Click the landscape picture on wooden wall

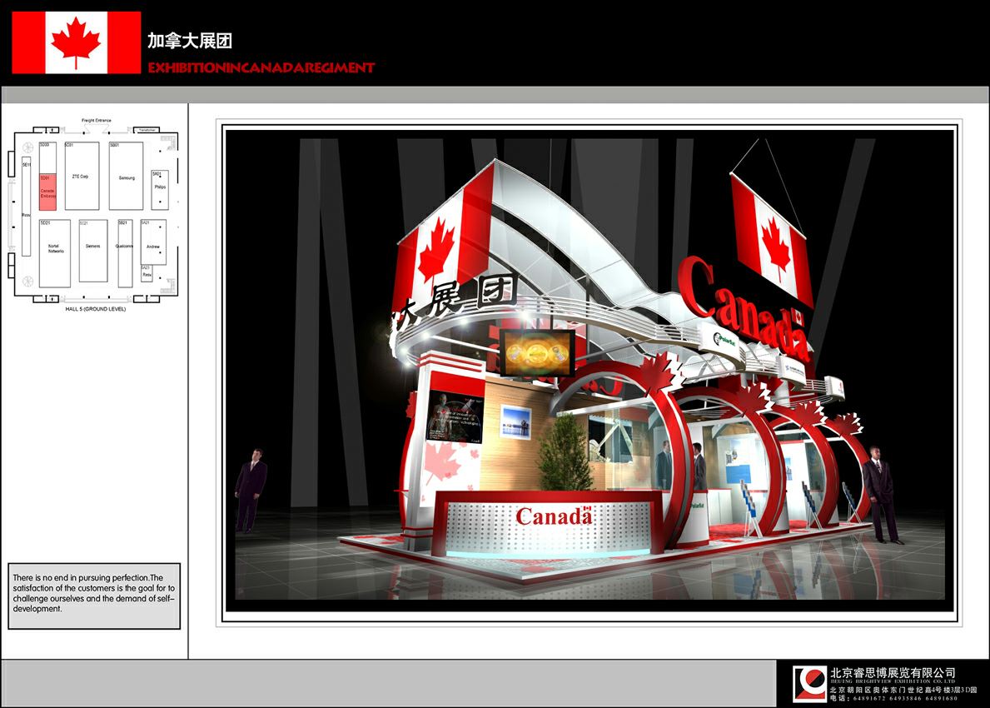tap(515, 422)
